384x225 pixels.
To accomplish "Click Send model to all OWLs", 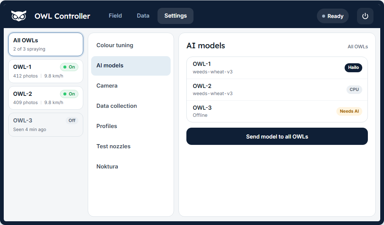I will (x=277, y=136).
